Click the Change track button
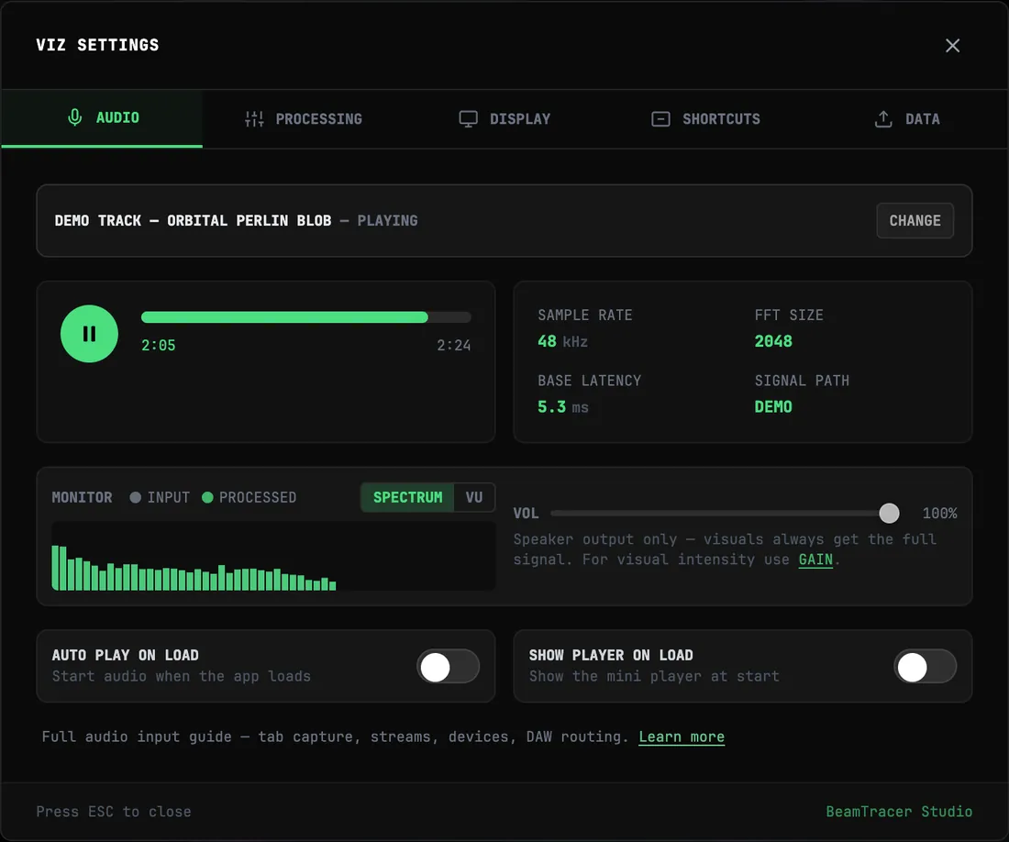Viewport: 1009px width, 842px height. tap(915, 221)
